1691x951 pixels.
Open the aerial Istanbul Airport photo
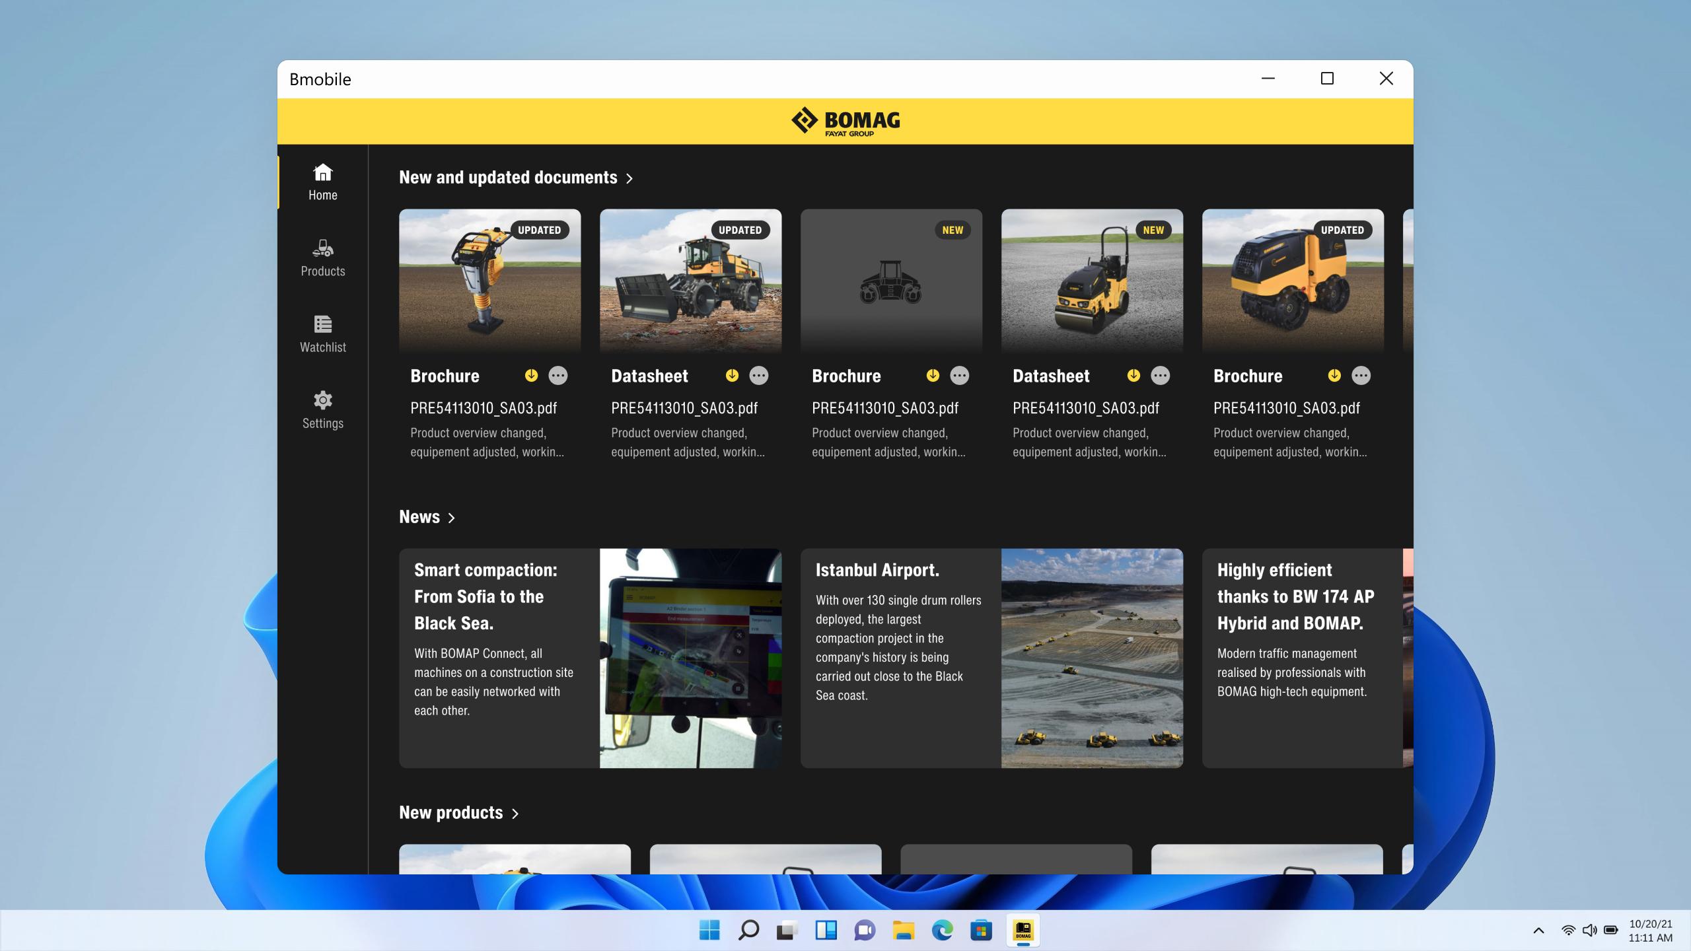(1092, 658)
